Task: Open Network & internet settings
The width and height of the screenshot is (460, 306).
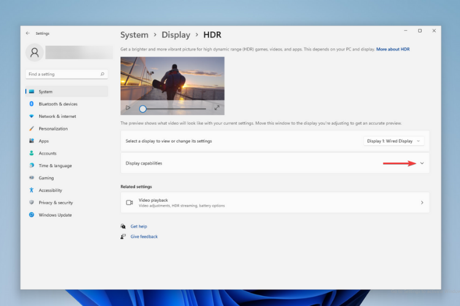Action: [x=57, y=116]
